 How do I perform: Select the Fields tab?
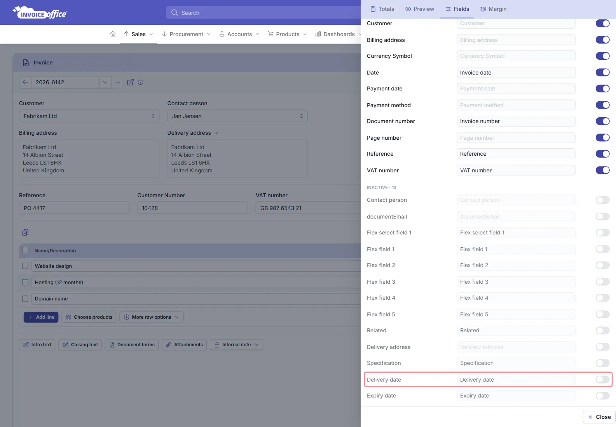point(457,9)
